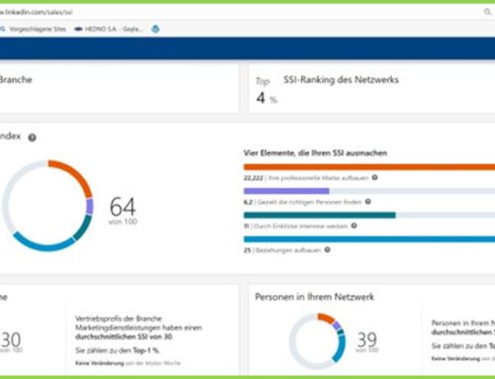Image resolution: width=495 pixels, height=379 pixels.
Task: Click the orange professional brand progress bar
Action: (x=369, y=167)
